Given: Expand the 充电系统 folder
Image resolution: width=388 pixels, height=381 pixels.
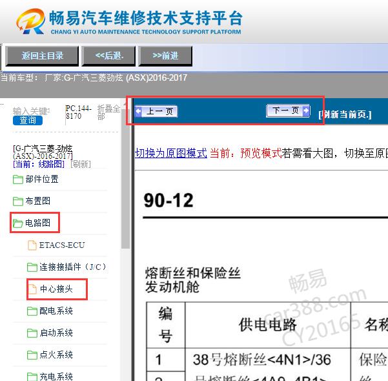Looking at the screenshot, I should point(56,376).
